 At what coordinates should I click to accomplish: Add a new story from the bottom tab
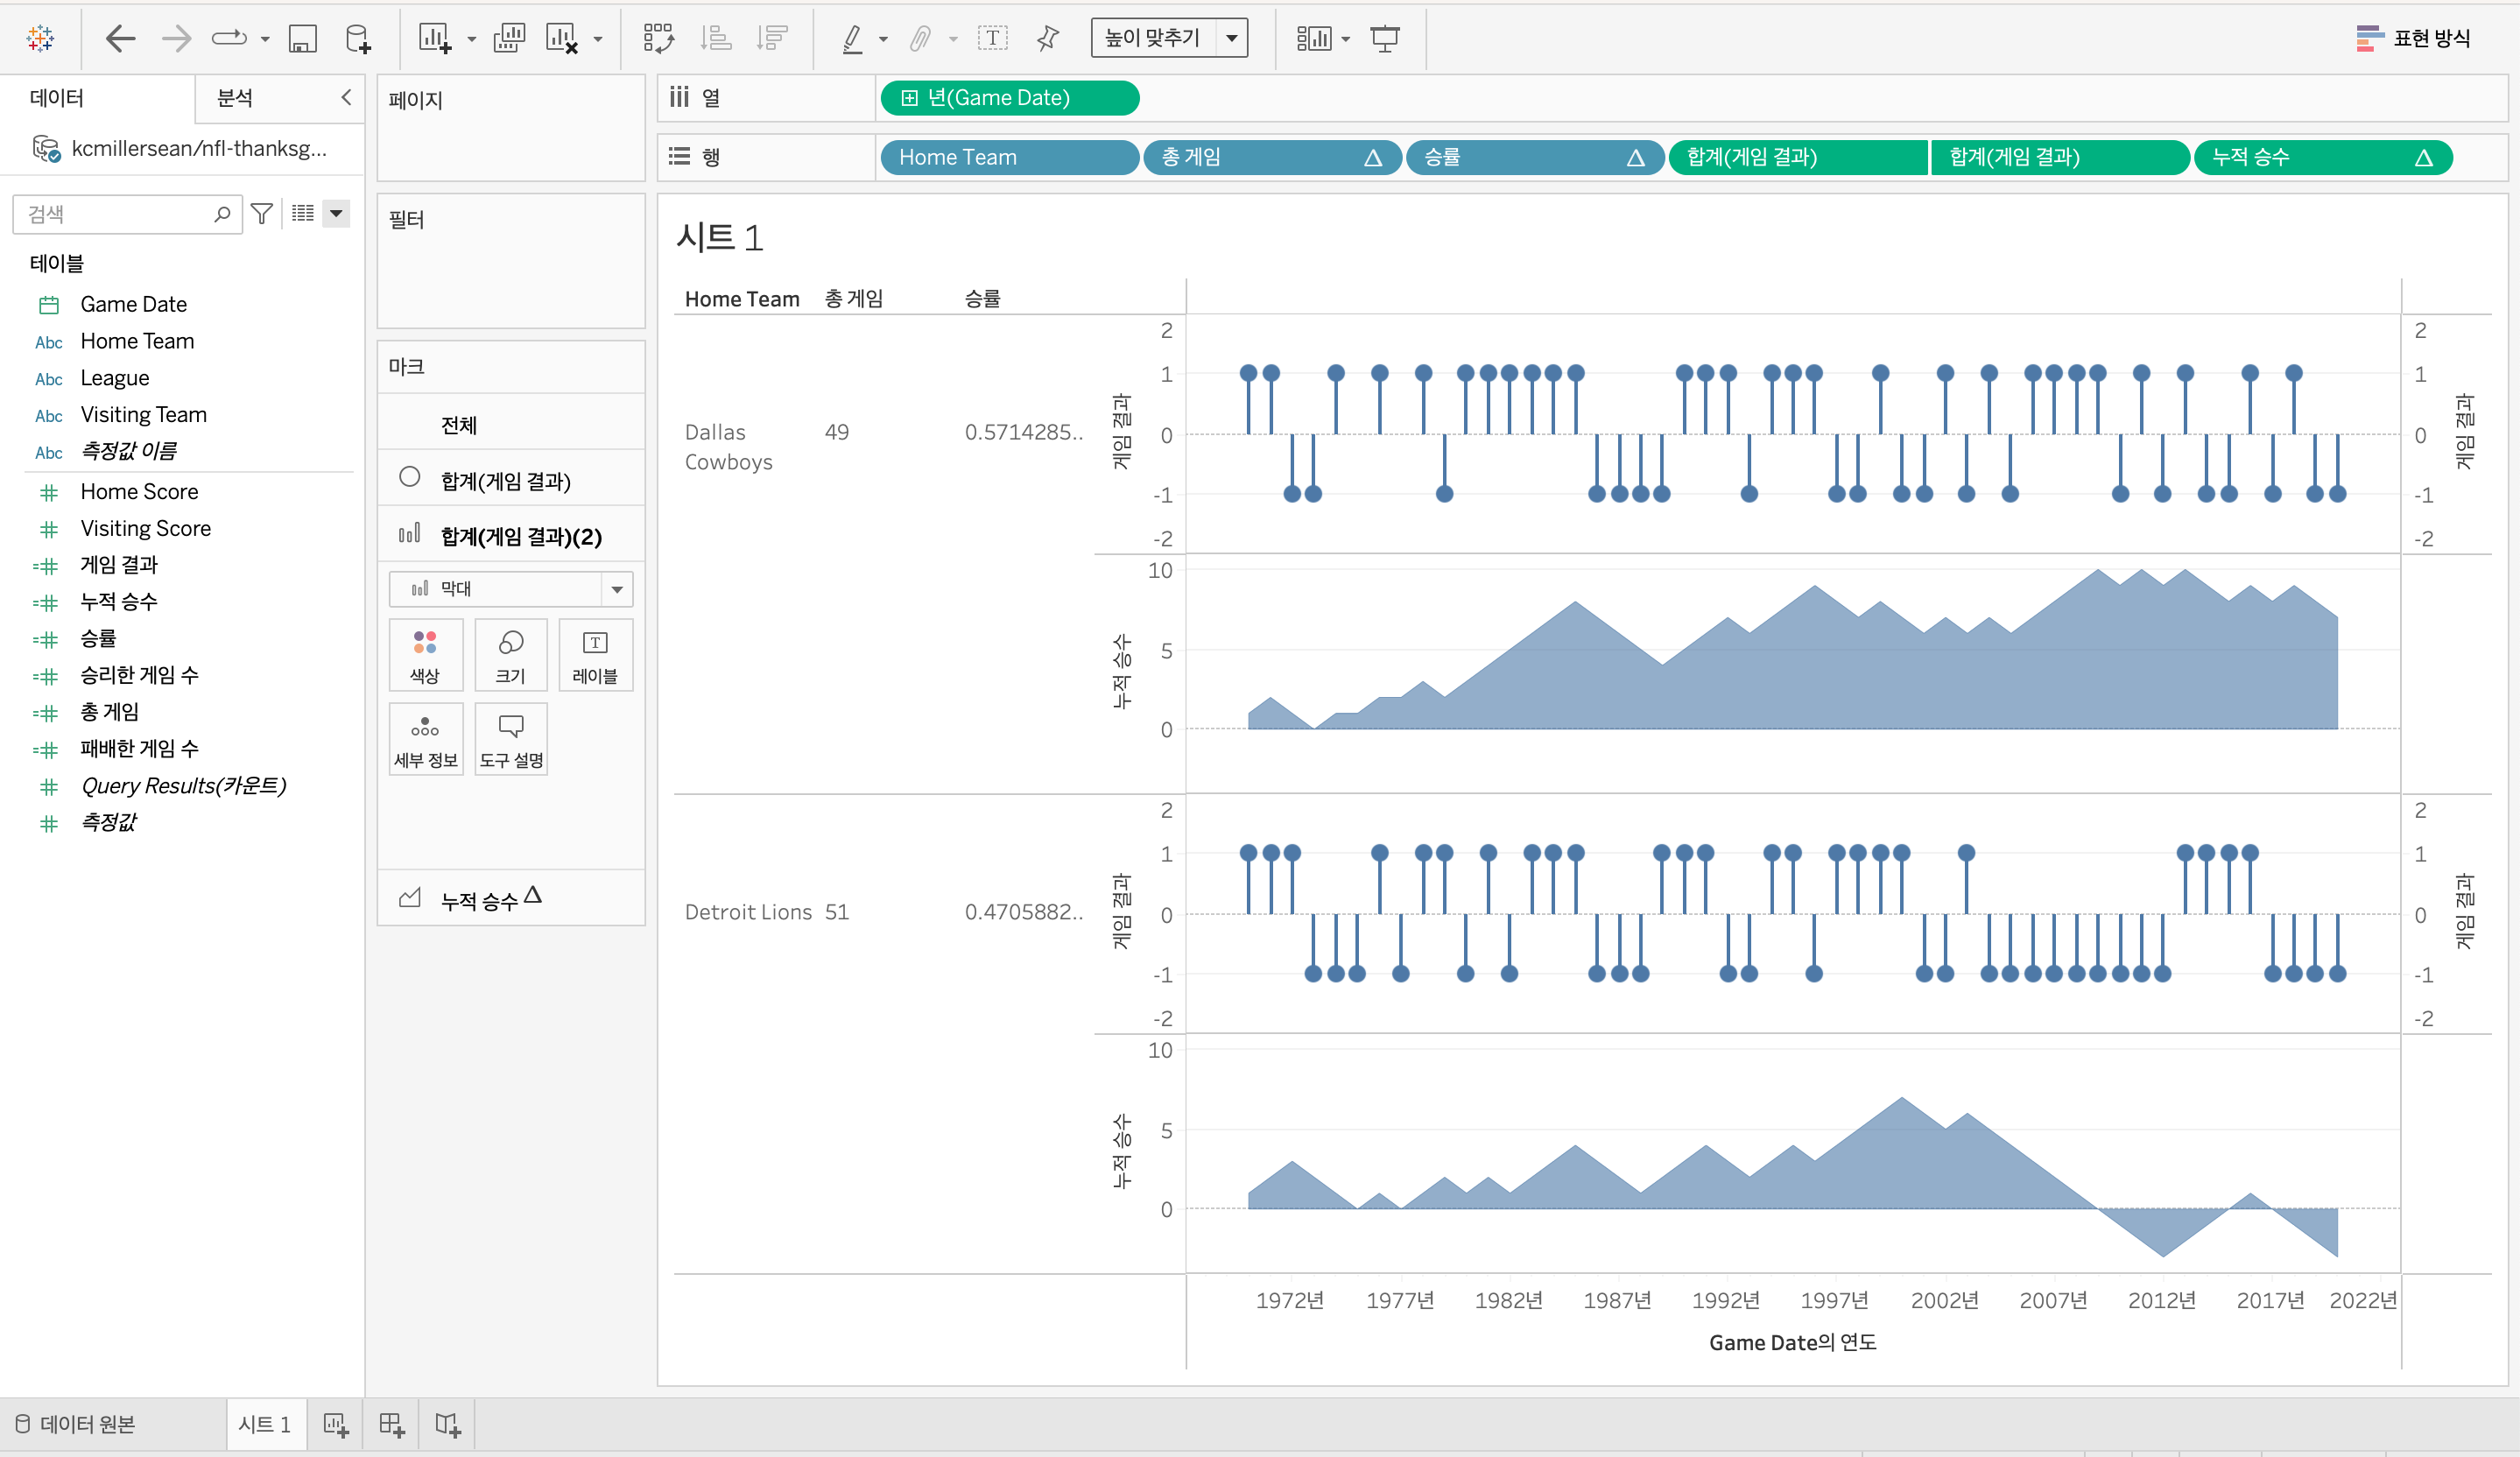pyautogui.click(x=448, y=1425)
